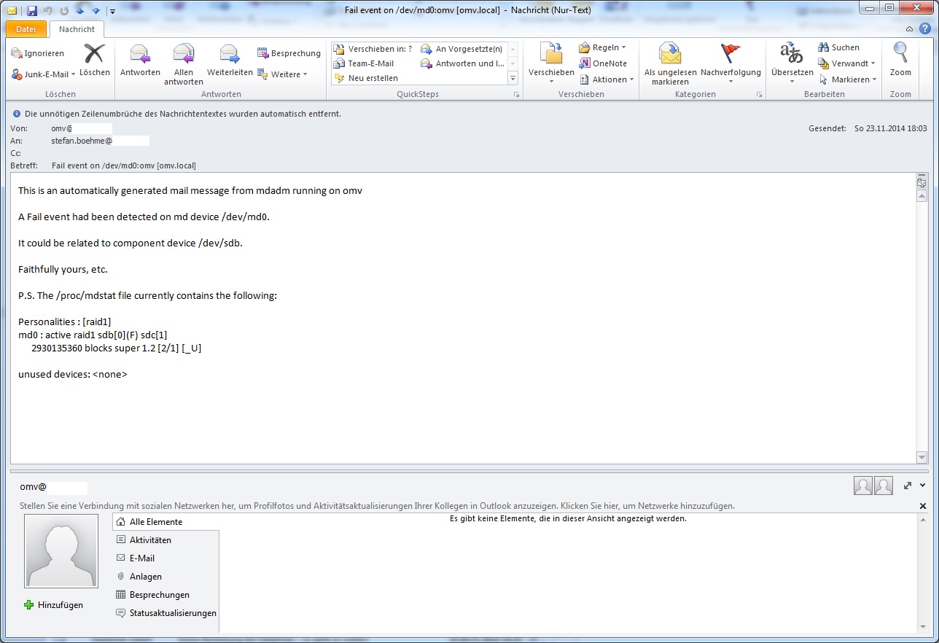Toggle the people pane size icon

click(x=908, y=486)
